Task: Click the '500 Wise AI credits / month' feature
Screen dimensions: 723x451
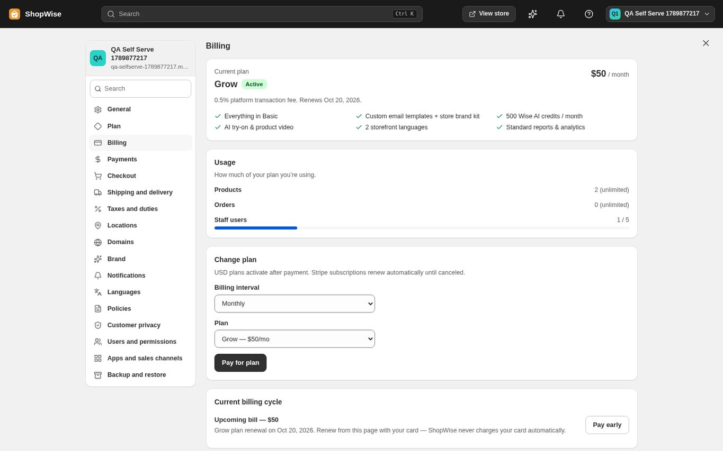Action: click(544, 116)
